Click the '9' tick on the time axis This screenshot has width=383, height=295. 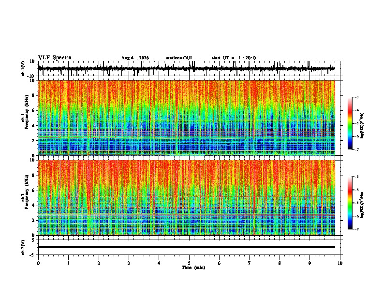(x=309, y=263)
